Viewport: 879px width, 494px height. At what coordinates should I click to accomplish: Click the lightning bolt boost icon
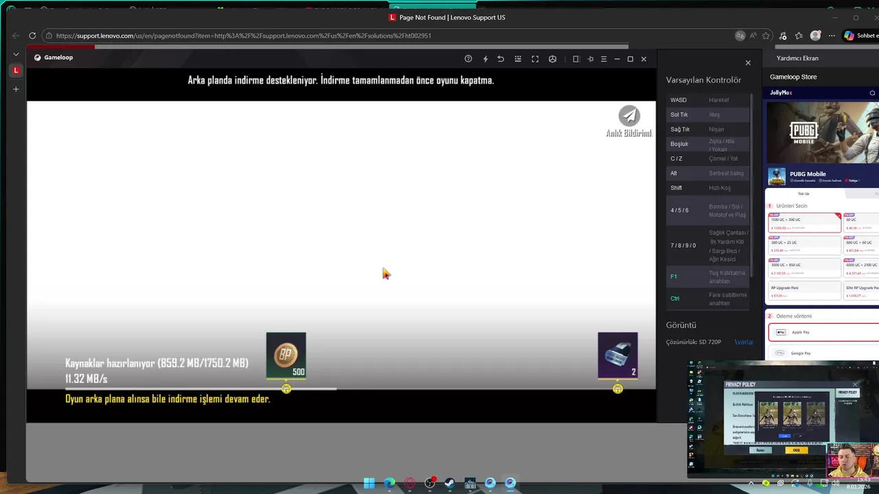coord(486,59)
